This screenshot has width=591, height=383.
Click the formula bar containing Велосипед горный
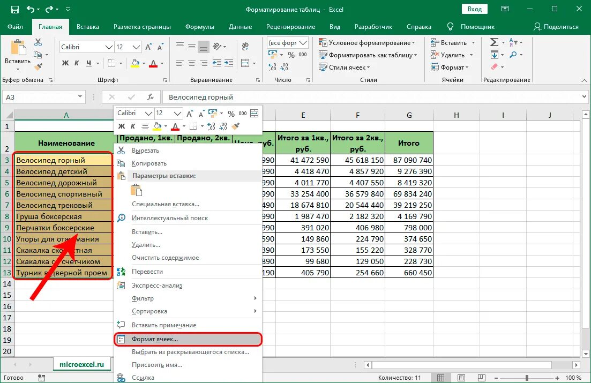[375, 97]
